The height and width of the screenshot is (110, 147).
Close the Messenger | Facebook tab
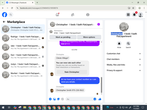33,3
